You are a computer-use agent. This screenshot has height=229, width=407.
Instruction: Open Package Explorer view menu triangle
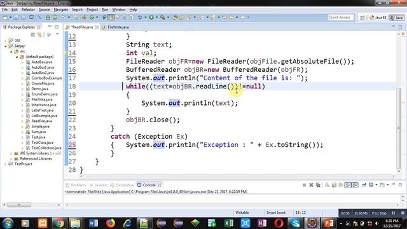click(x=57, y=34)
